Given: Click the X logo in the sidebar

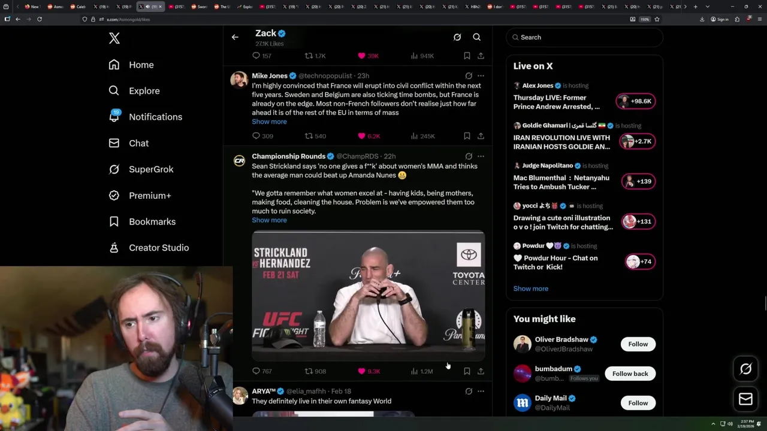Looking at the screenshot, I should pos(114,38).
